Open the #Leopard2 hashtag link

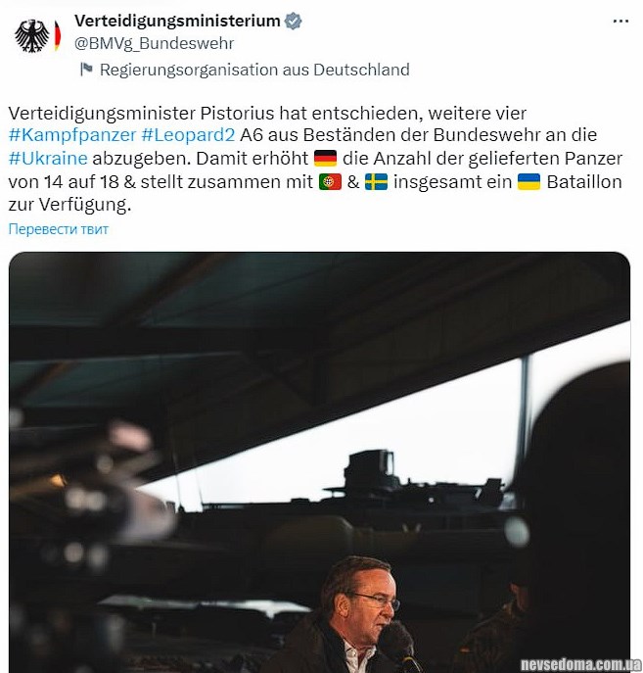point(188,135)
